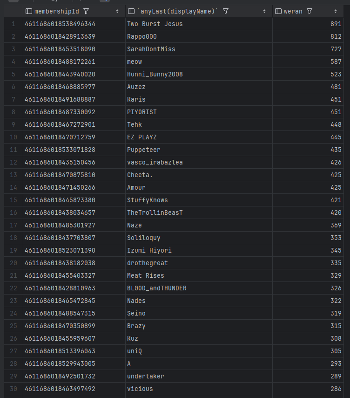The image size is (350, 398).
Task: Click the cell 'Amour'
Action: pyautogui.click(x=199, y=187)
